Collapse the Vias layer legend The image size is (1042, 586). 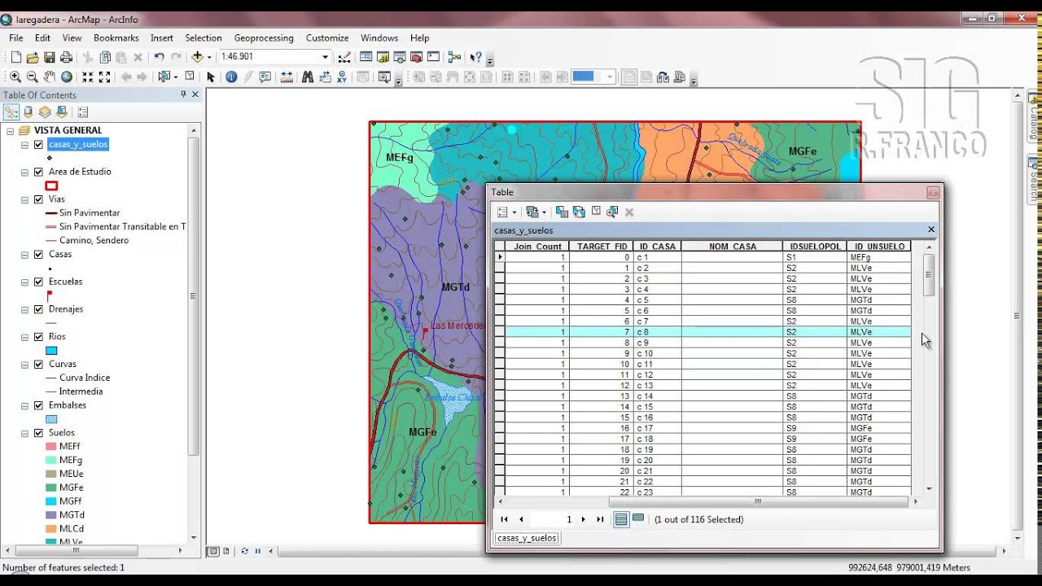(x=25, y=199)
